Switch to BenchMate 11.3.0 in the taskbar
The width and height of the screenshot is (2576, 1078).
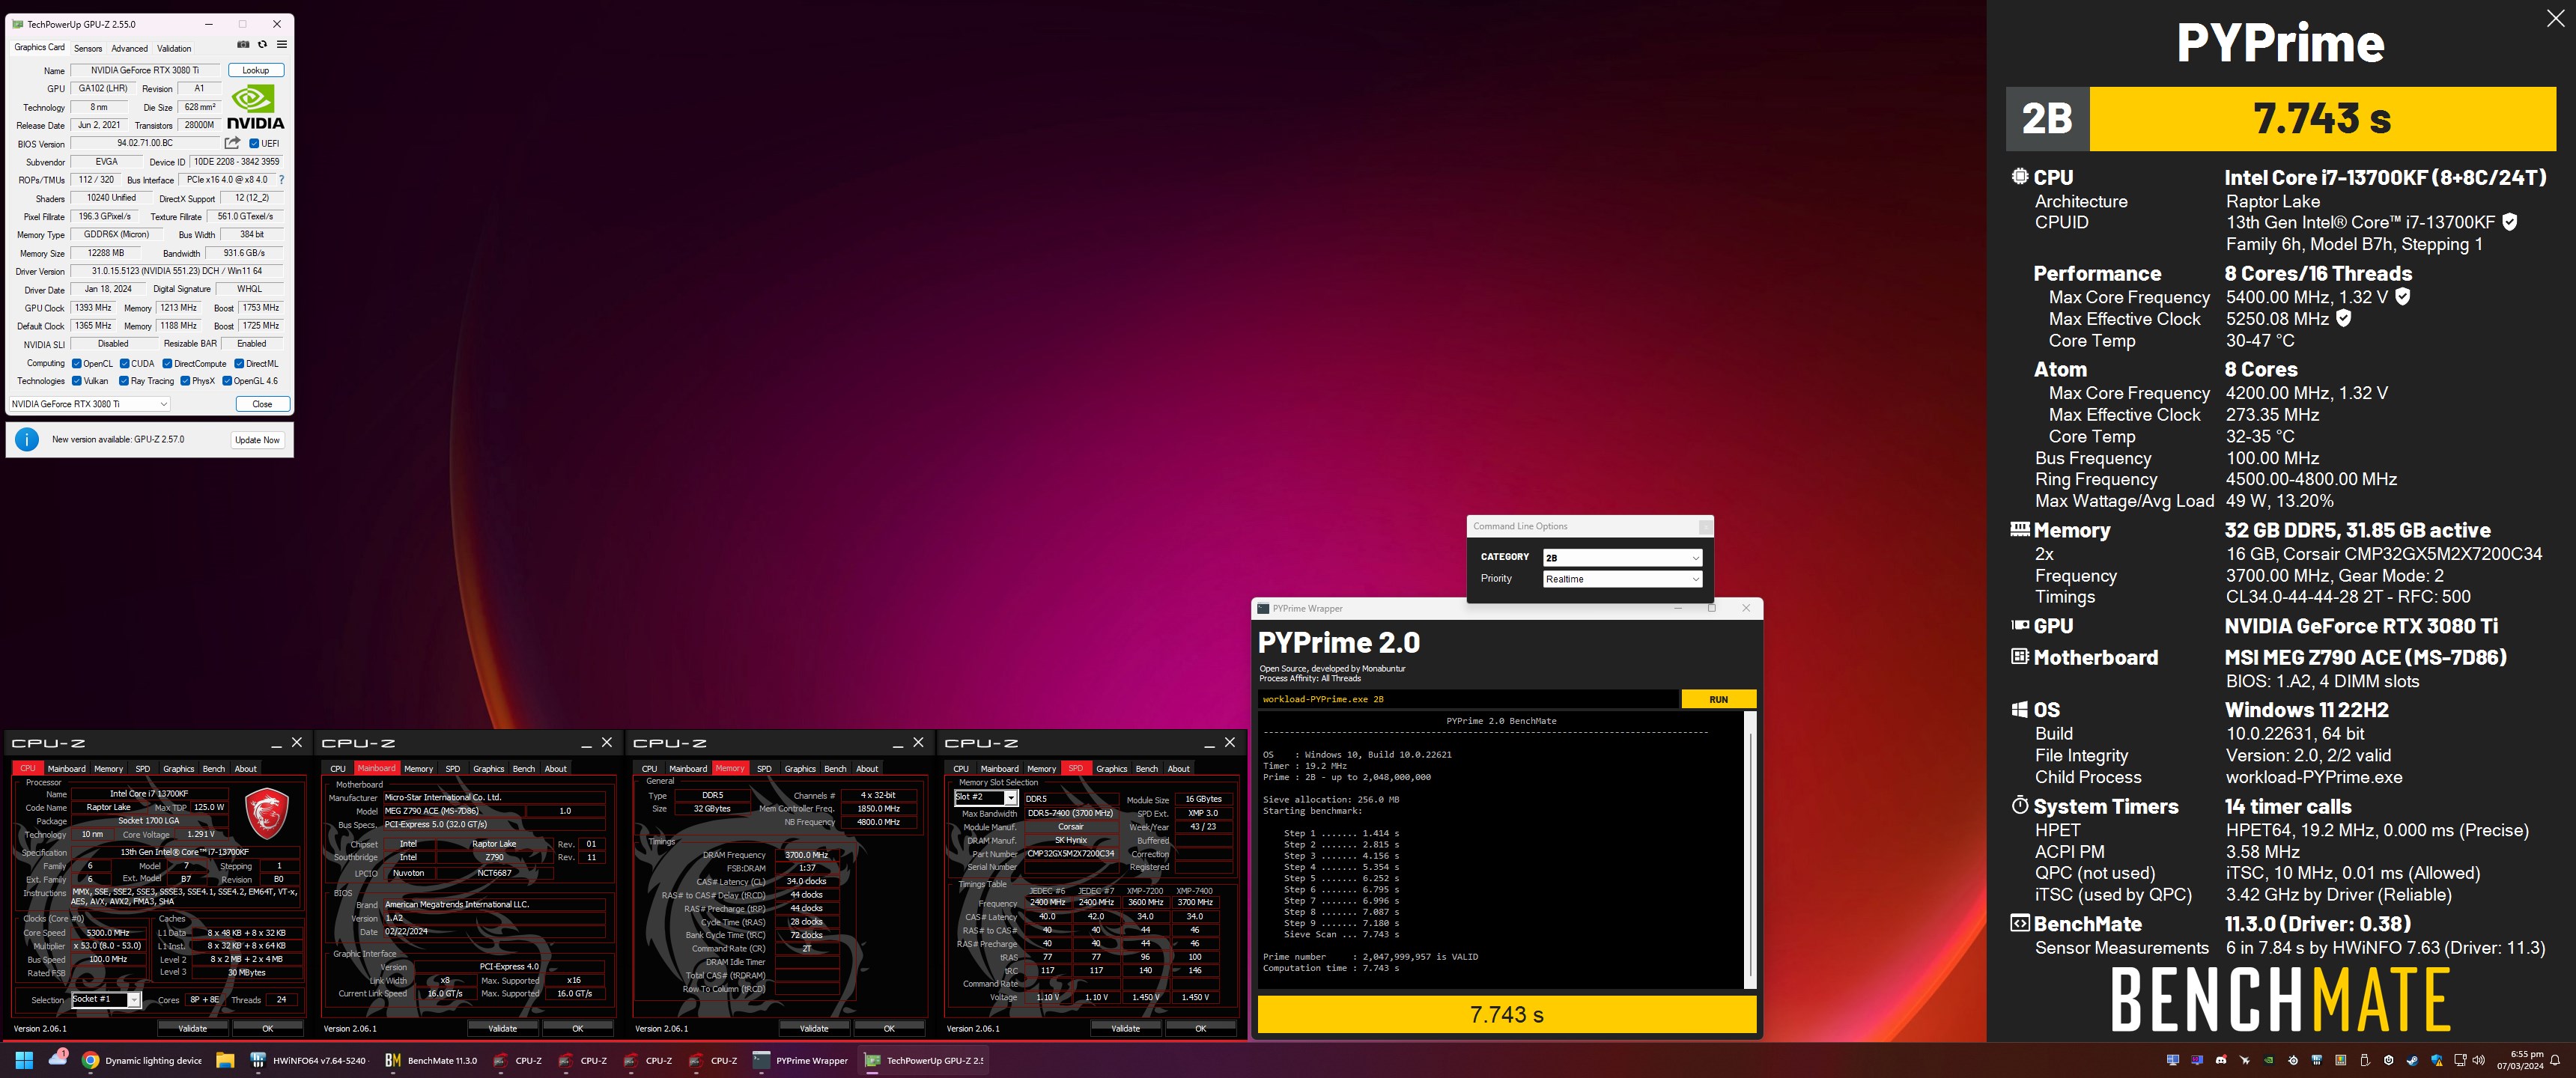(431, 1061)
